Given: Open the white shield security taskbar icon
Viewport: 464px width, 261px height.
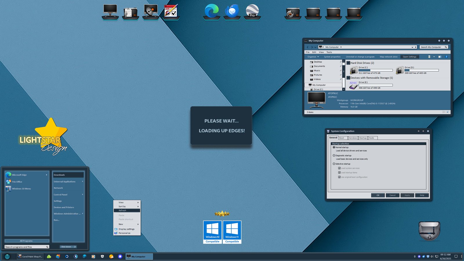Looking at the screenshot, I should (x=102, y=256).
